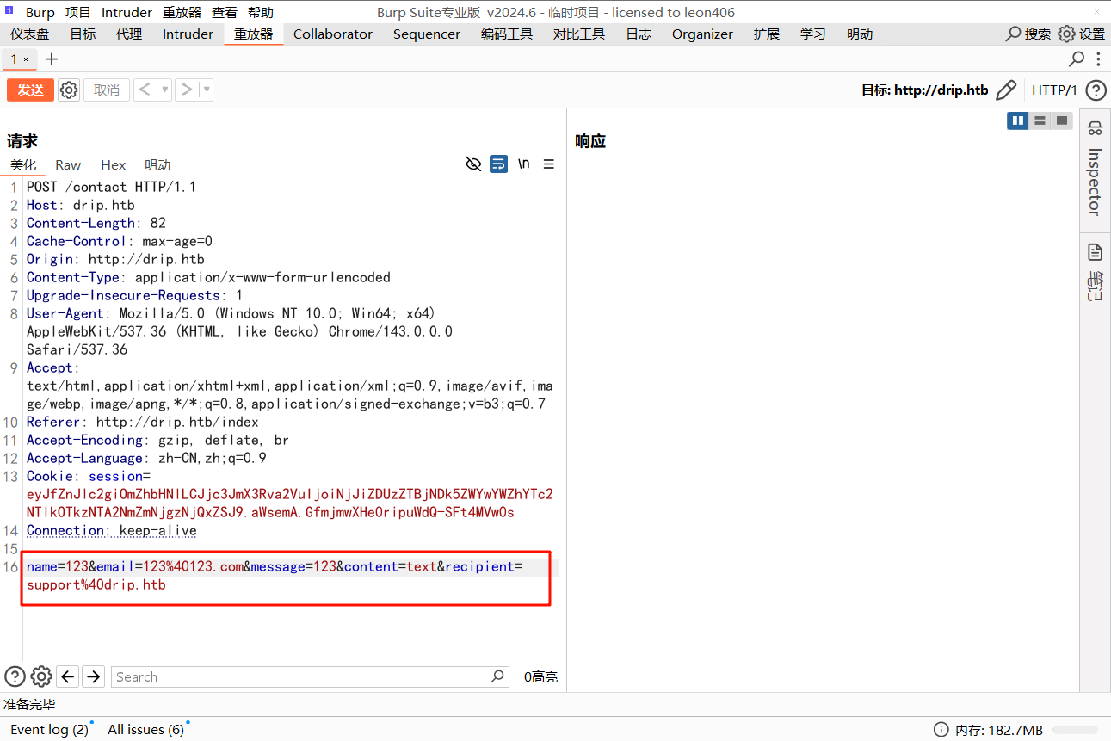Click inside the Search field at bottom
The image size is (1111, 741).
click(x=301, y=676)
